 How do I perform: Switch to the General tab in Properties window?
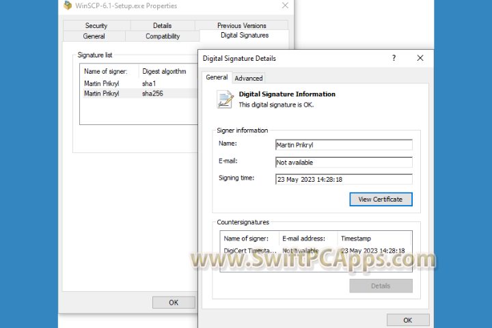click(94, 36)
